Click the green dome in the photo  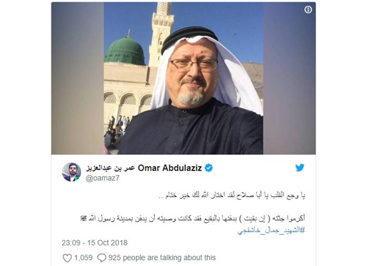125,50
